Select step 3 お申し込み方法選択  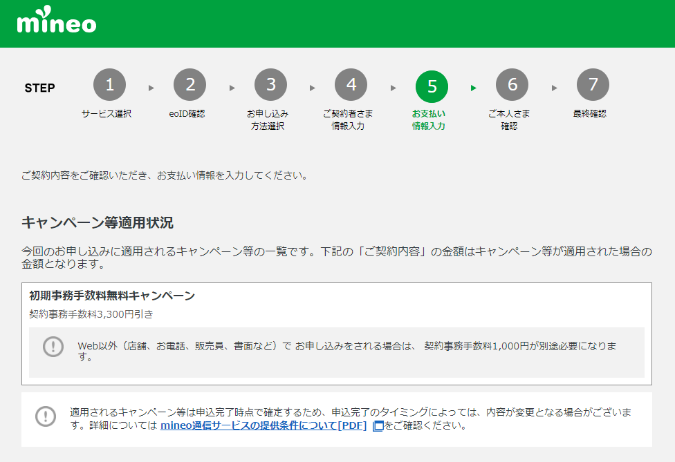(270, 85)
